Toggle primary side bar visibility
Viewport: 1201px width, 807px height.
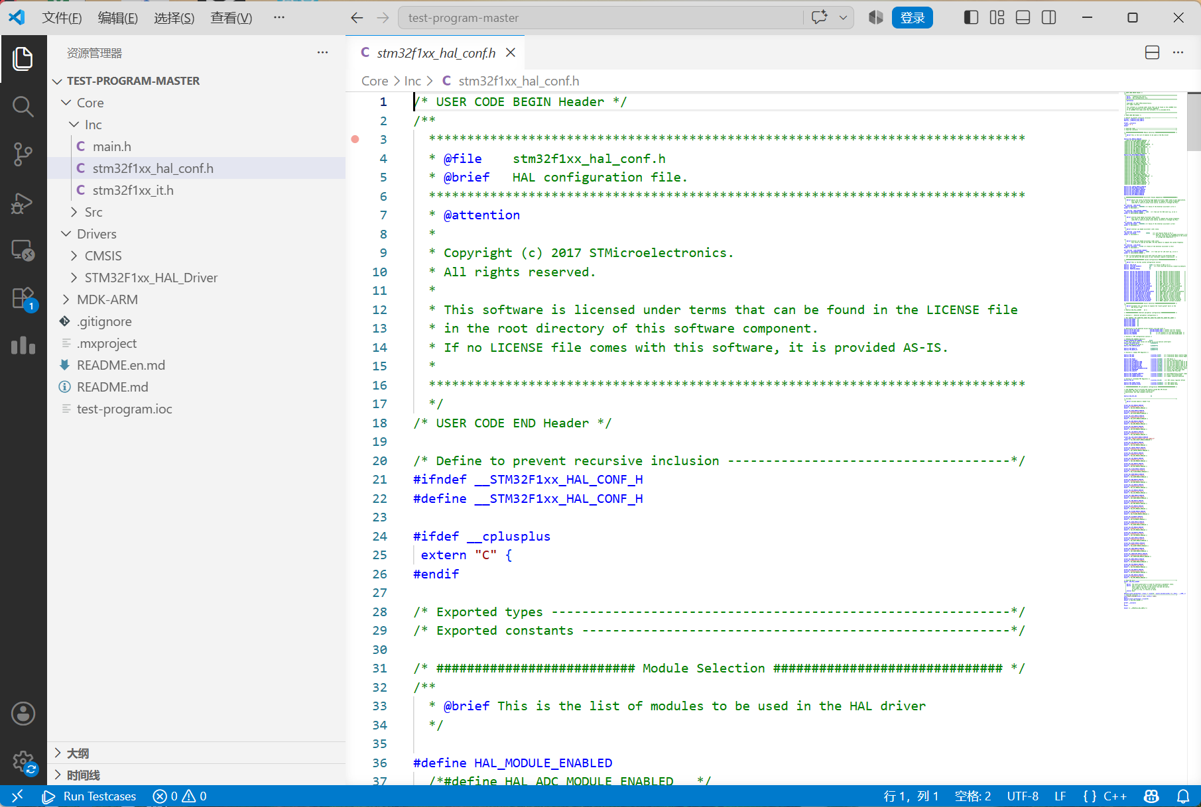point(971,18)
